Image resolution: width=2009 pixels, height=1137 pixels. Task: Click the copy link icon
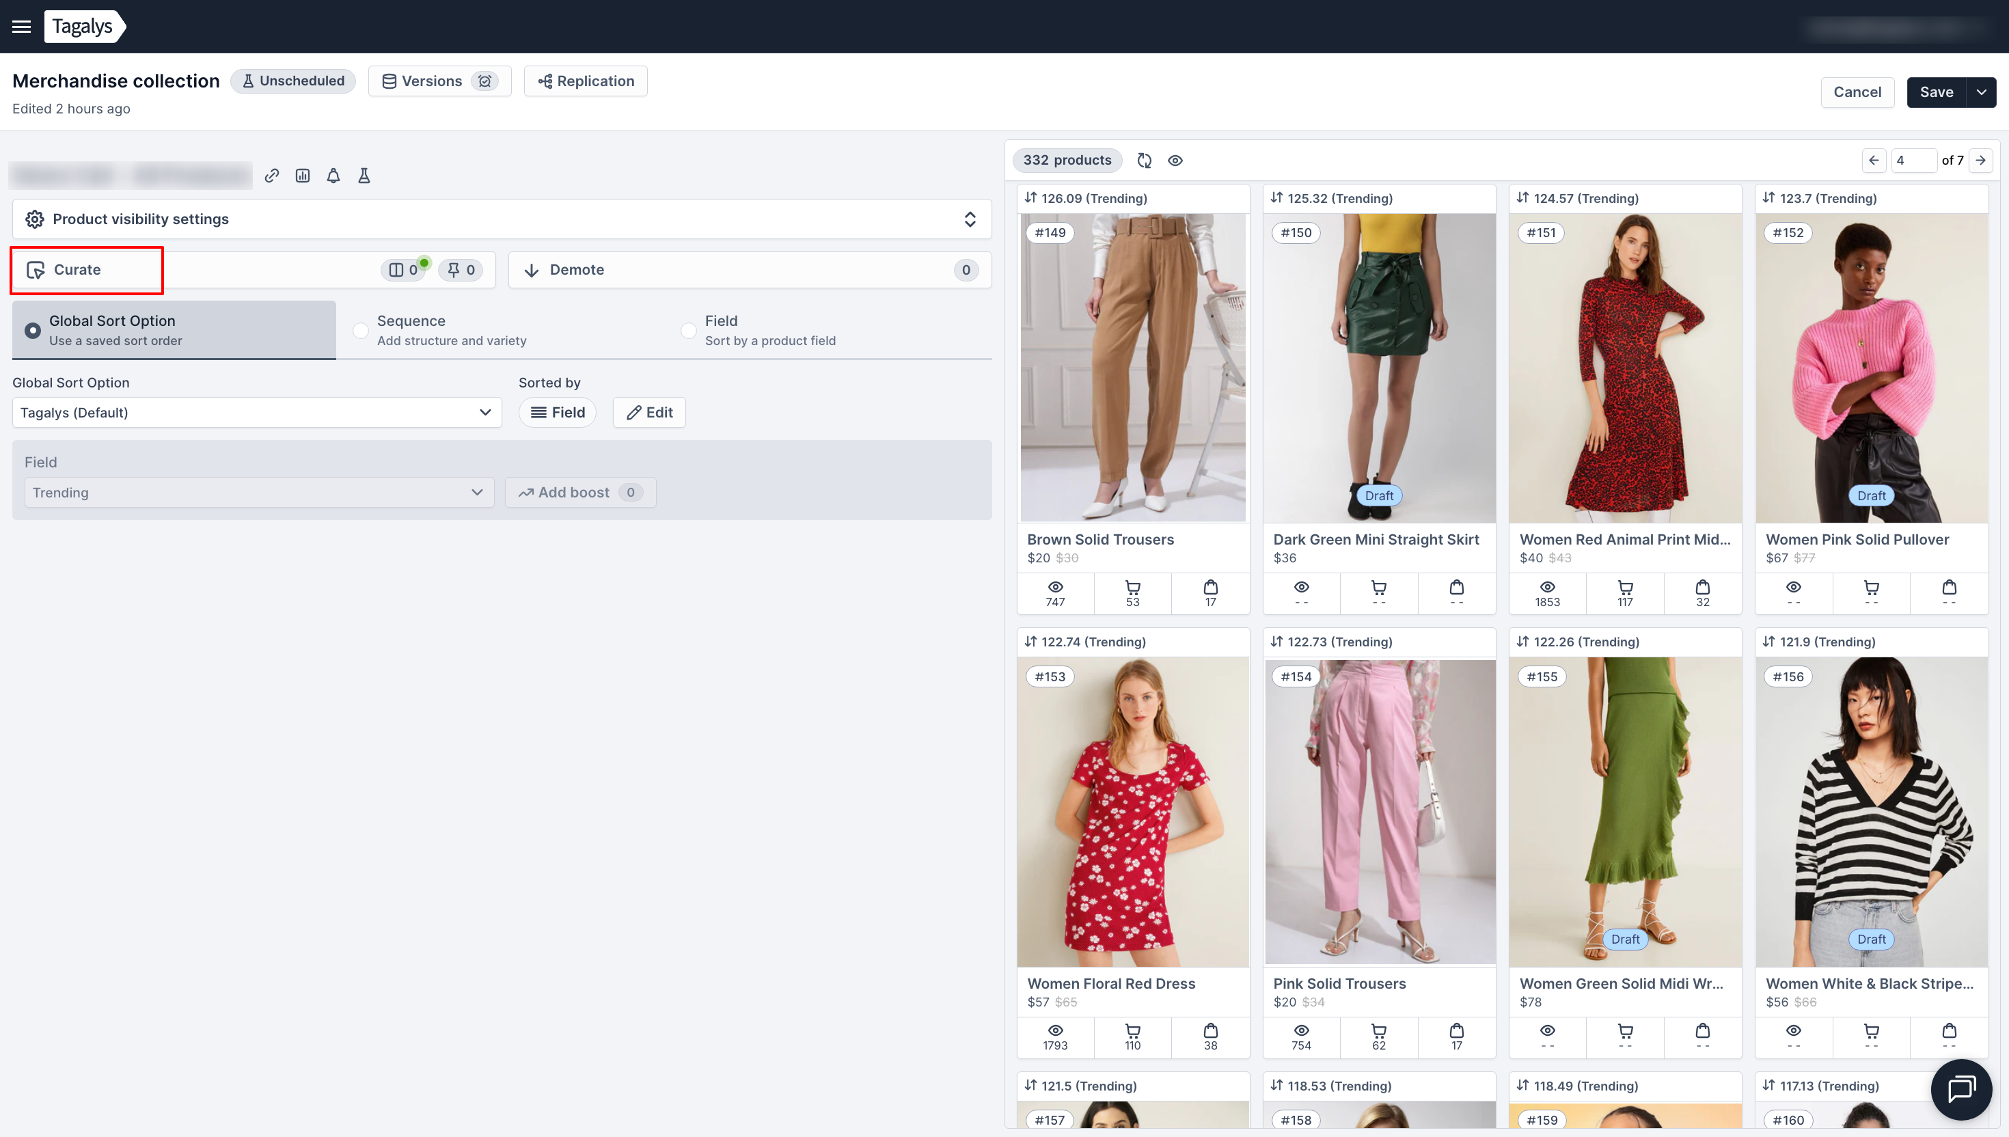coord(272,176)
